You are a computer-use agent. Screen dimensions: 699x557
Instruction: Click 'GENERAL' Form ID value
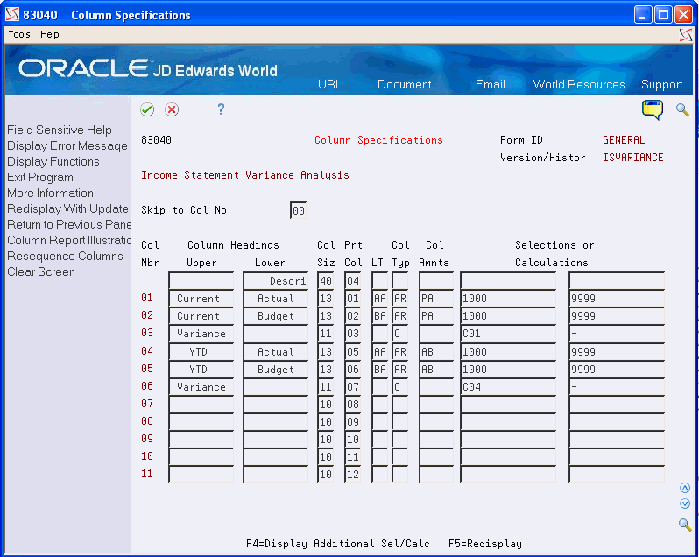[624, 140]
